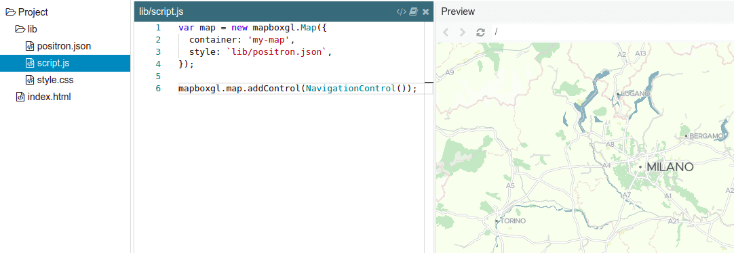Image resolution: width=734 pixels, height=253 pixels.
Task: Click the code view icon in editor header
Action: click(x=401, y=11)
